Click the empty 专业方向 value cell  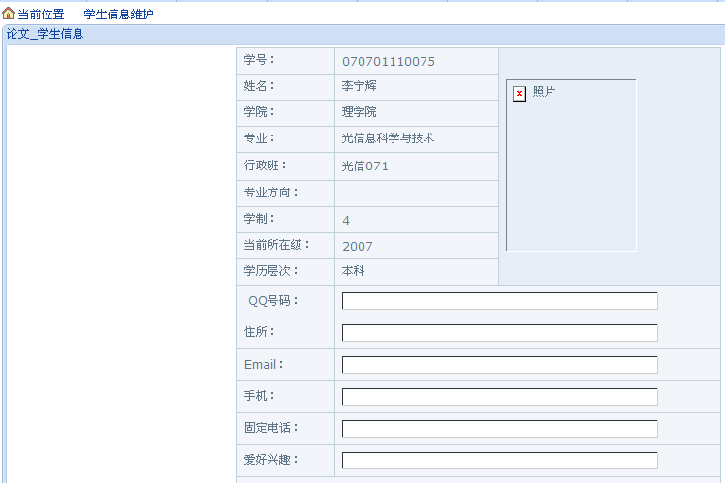pyautogui.click(x=416, y=193)
